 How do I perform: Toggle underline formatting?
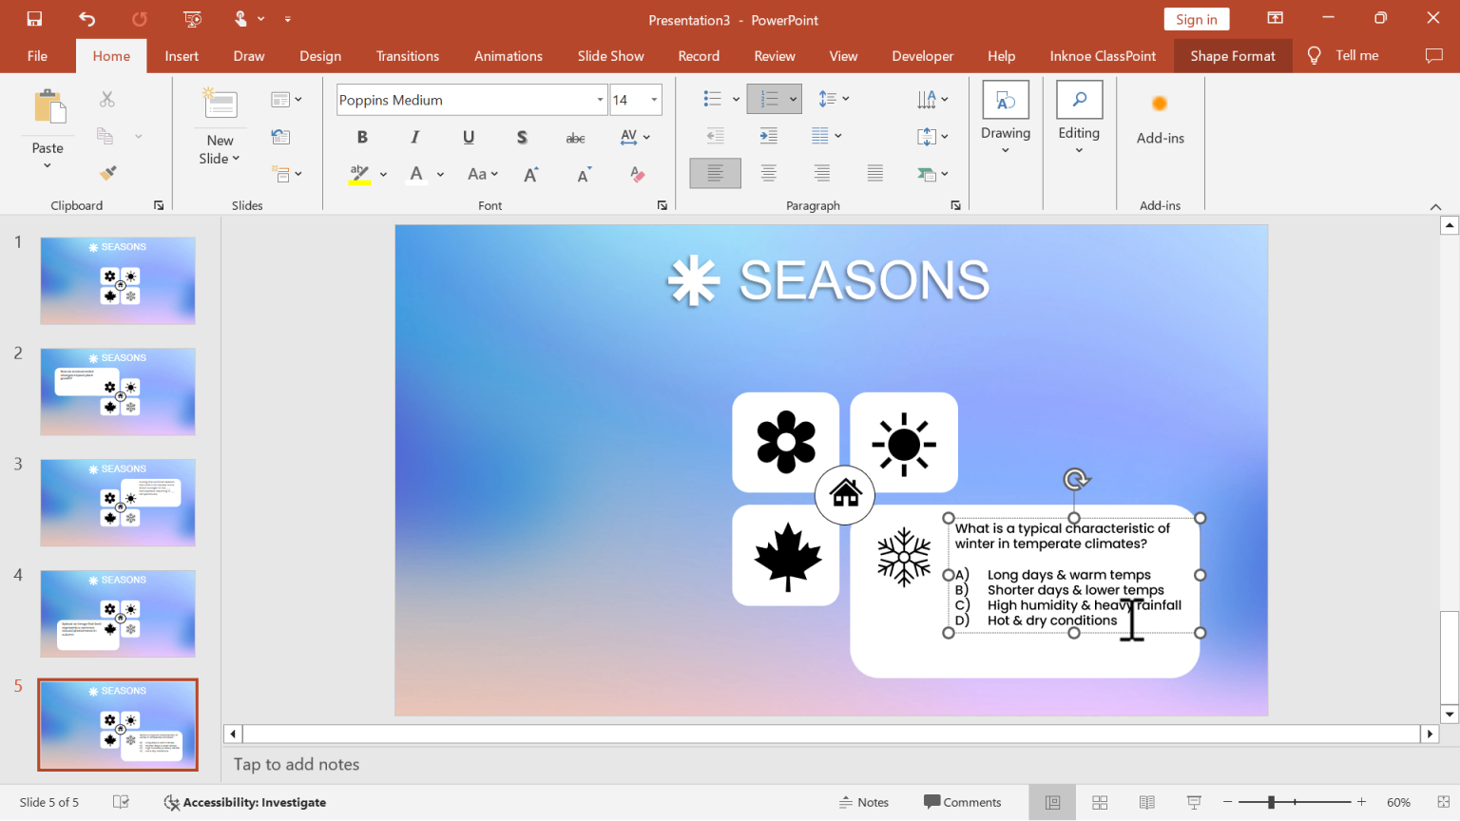[x=468, y=137]
